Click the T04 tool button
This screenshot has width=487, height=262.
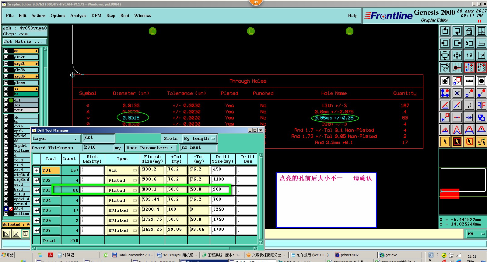click(51, 200)
